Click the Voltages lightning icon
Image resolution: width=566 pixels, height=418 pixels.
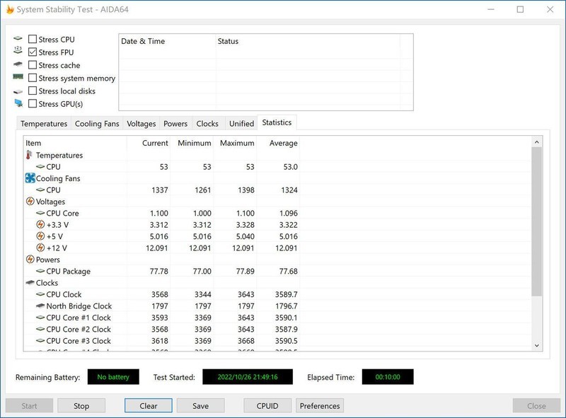pos(29,200)
